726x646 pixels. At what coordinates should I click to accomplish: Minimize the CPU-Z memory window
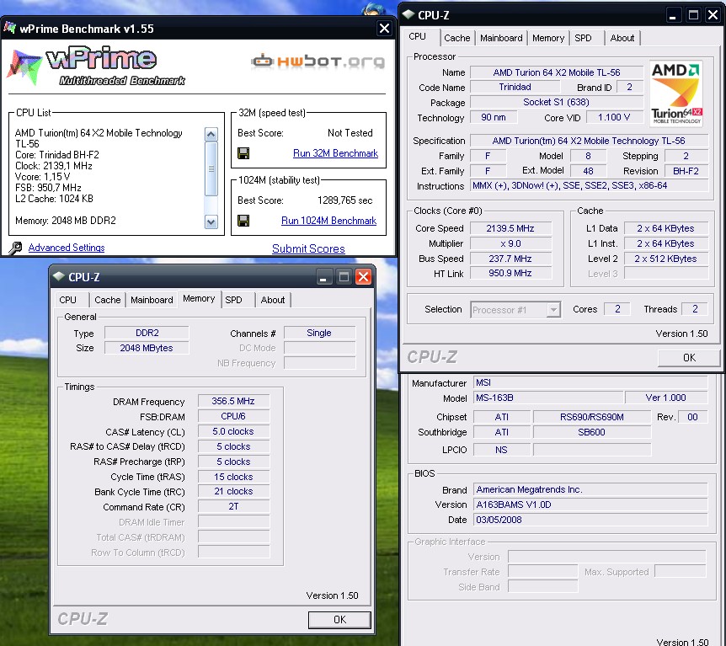[323, 277]
